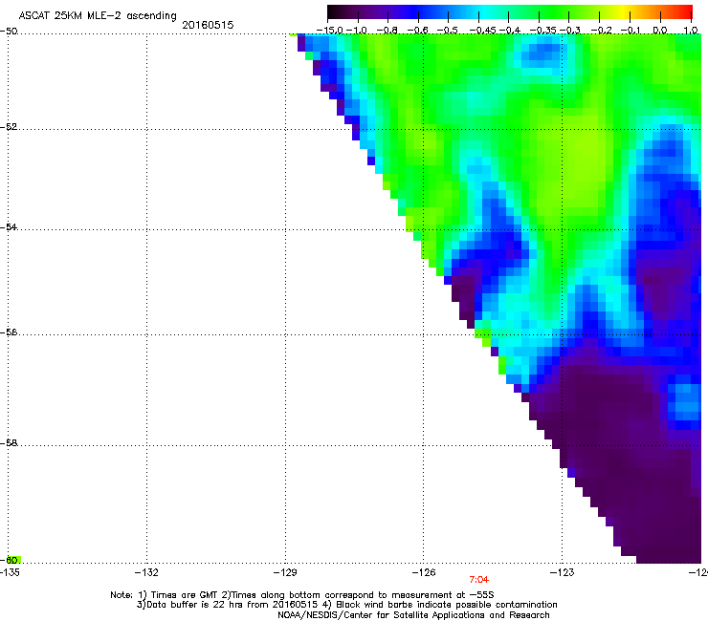
Task: Click the -126 longitude axis label
Action: (x=424, y=572)
